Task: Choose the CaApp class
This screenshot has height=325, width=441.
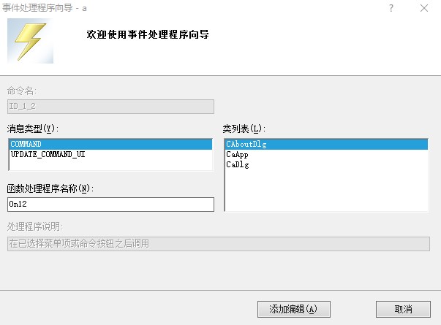Action: [238, 155]
